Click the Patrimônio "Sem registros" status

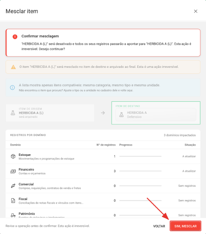click(187, 215)
